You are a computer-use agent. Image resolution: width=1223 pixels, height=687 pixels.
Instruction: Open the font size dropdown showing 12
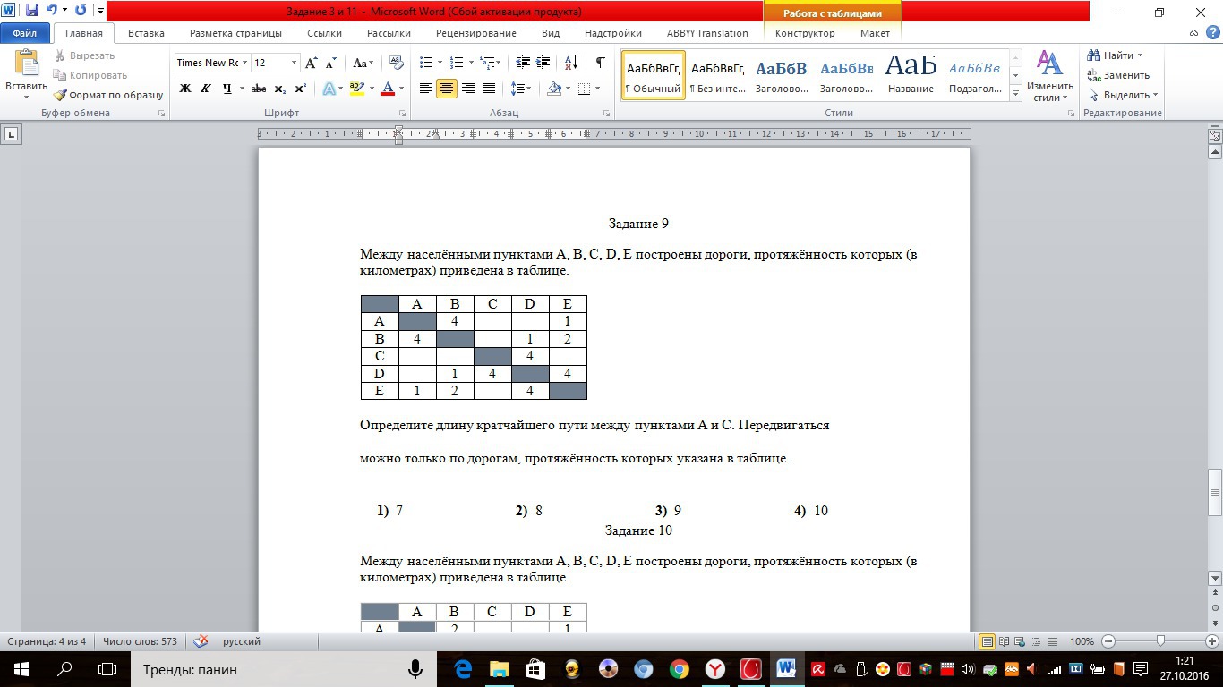[295, 63]
